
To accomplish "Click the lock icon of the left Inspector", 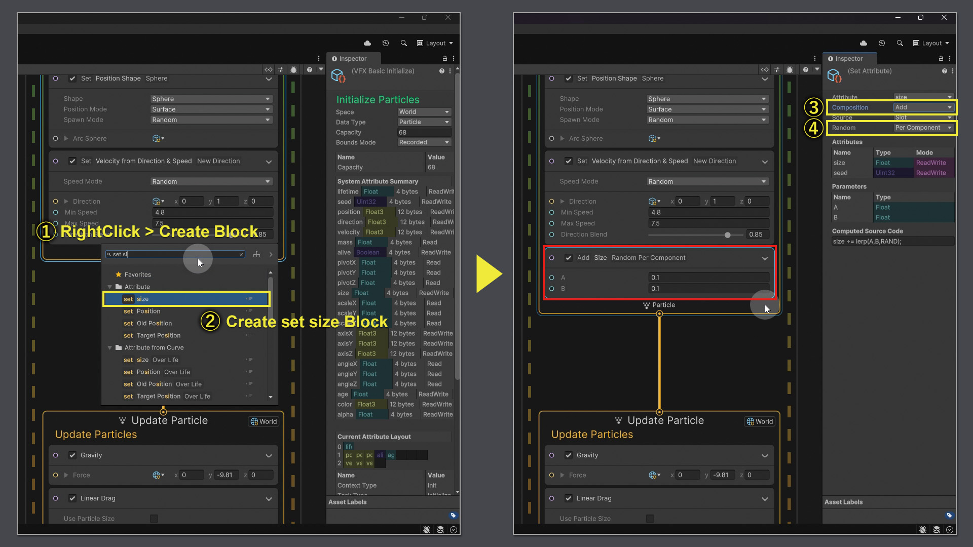I will click(x=445, y=59).
